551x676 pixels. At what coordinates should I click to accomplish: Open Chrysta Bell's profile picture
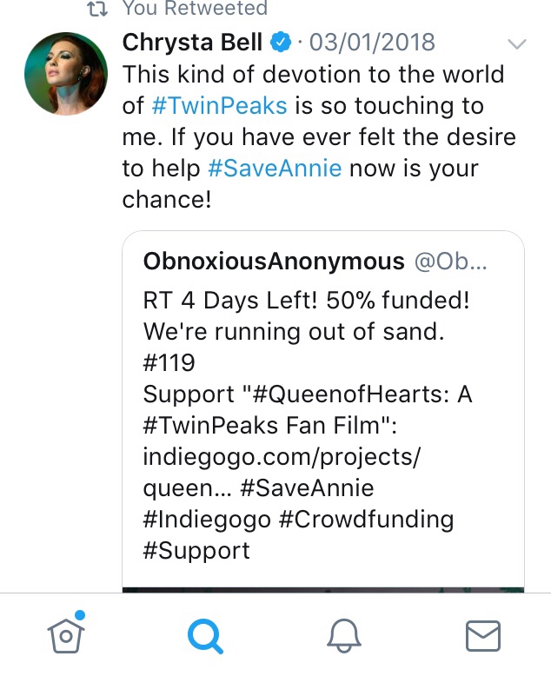(67, 75)
